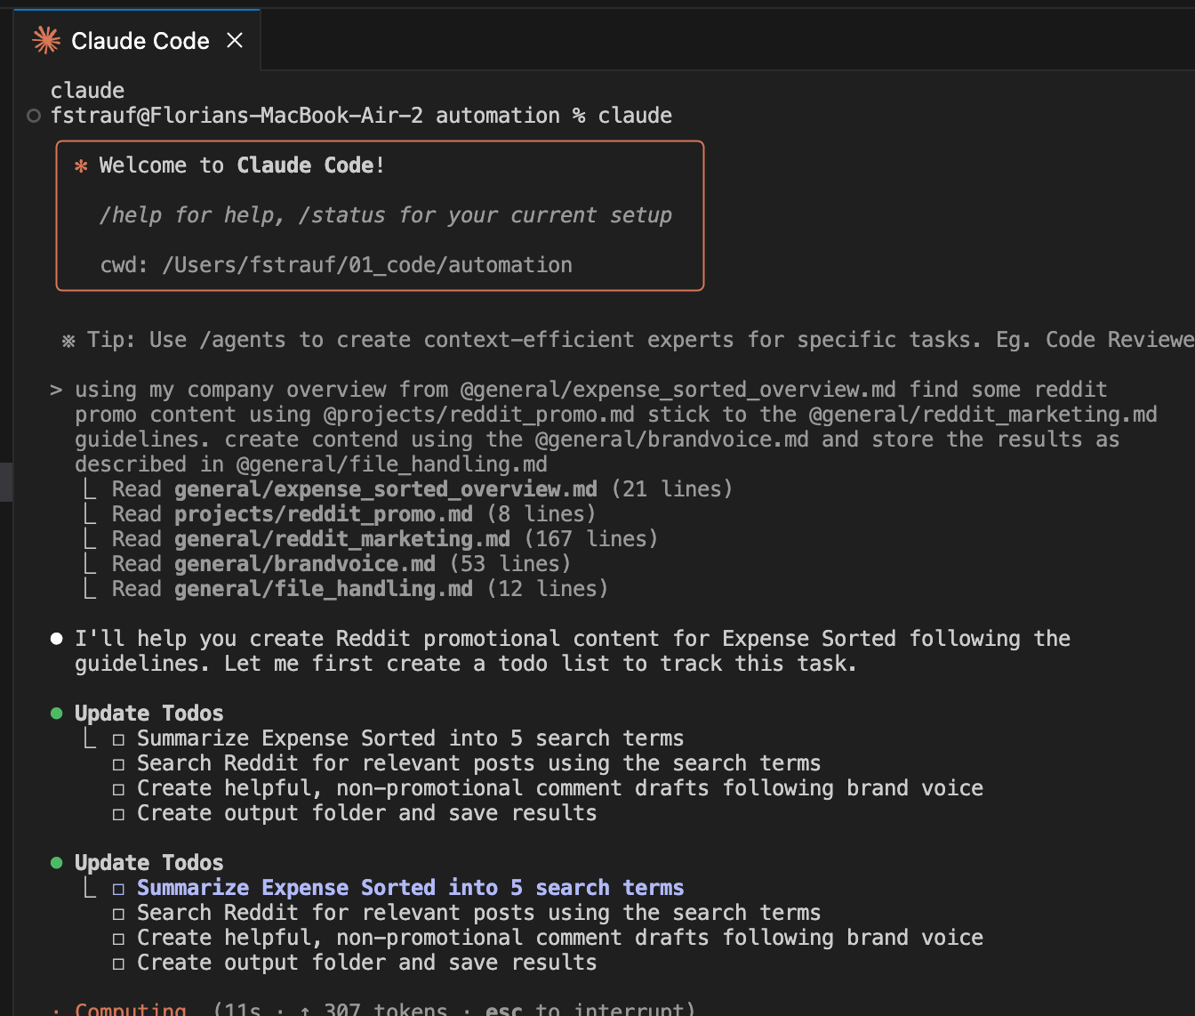Image resolution: width=1195 pixels, height=1016 pixels.
Task: Click 'Read general/brandvoice.md (53 lines)' row
Action: [341, 564]
